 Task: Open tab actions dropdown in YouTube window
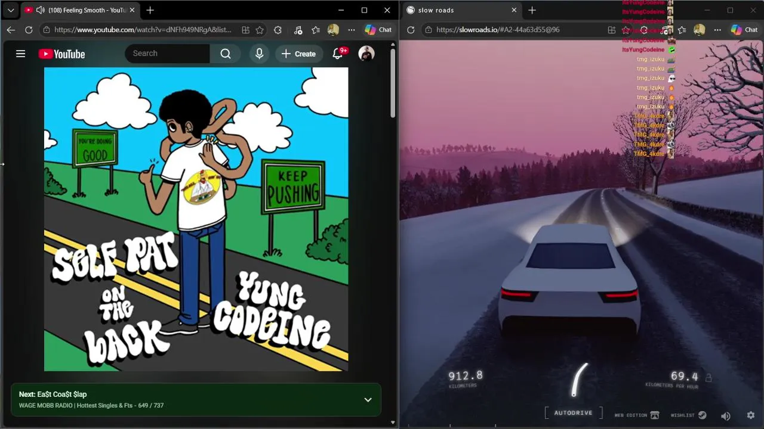(x=11, y=10)
